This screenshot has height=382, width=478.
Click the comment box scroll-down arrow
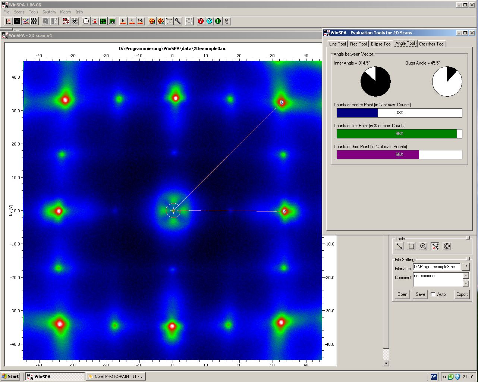point(466,284)
